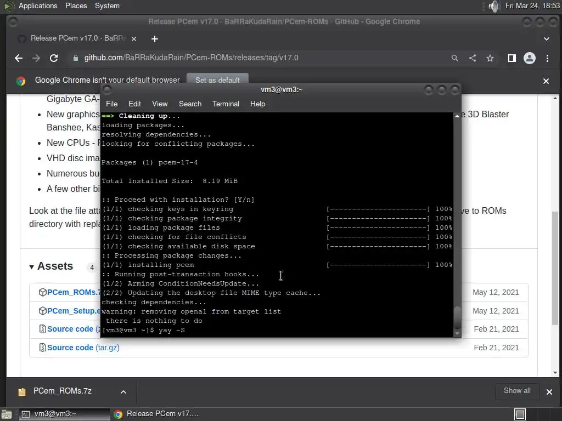Click the Assets count badge 4
This screenshot has width=562, height=421.
(92, 267)
